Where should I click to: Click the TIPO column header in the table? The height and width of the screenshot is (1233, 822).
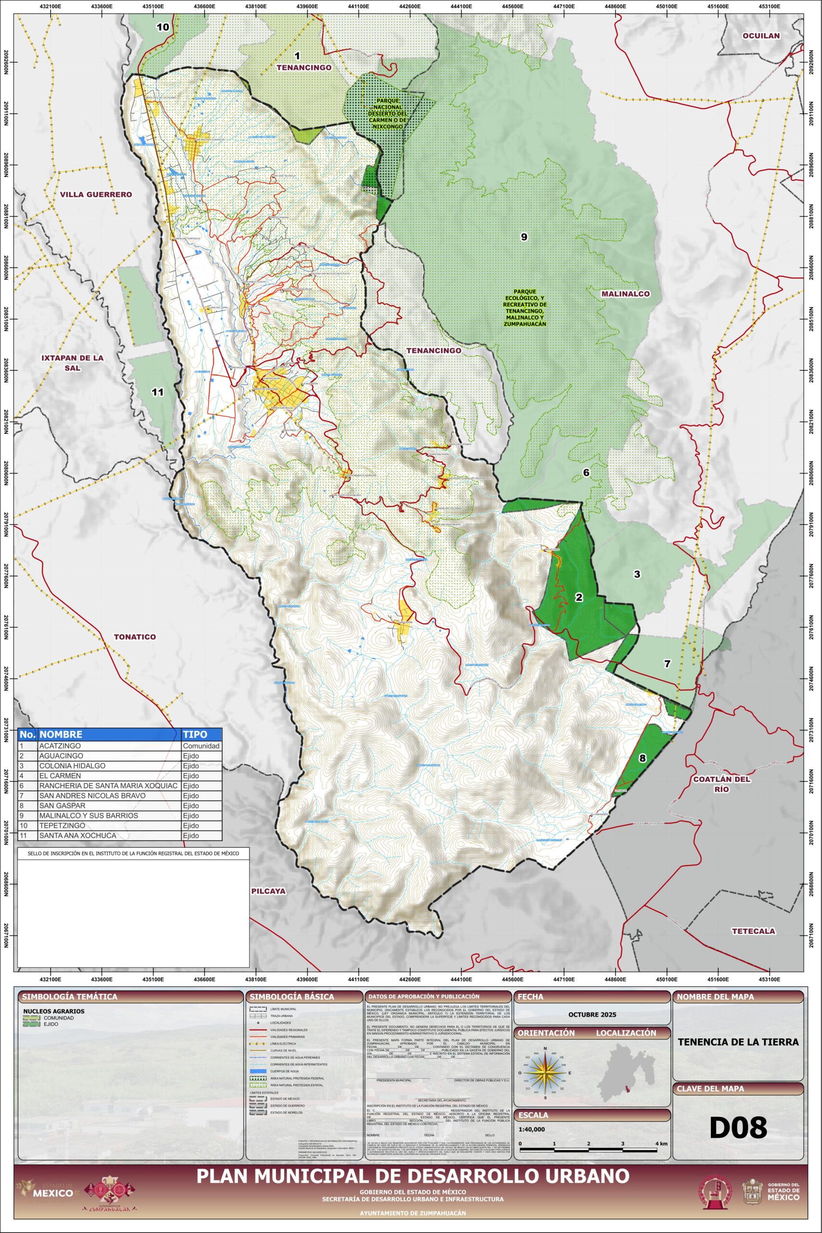click(x=195, y=735)
